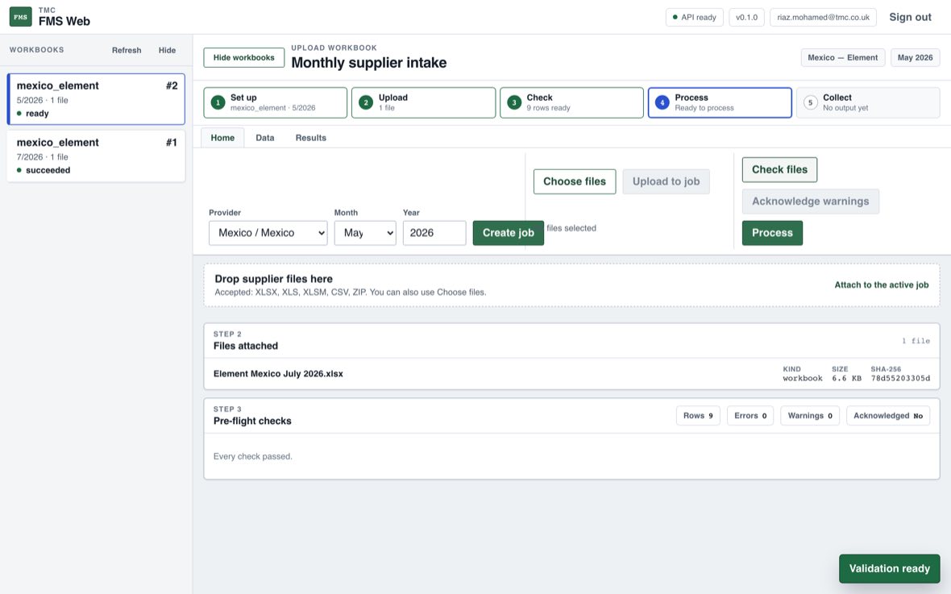Refresh the workbooks list

tap(127, 50)
